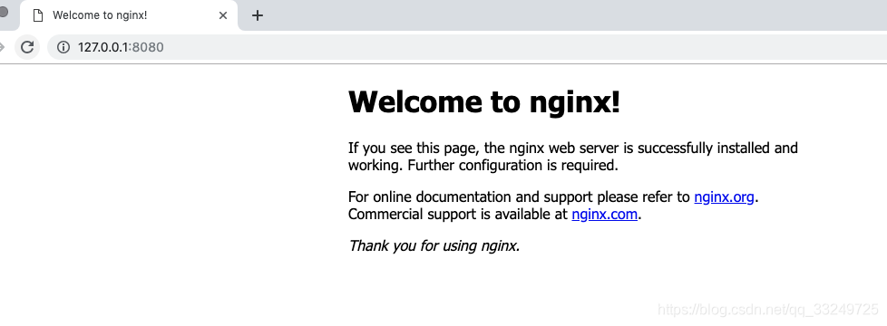This screenshot has width=887, height=326.
Task: Click 'If you see this page' paragraph
Action: click(572, 157)
